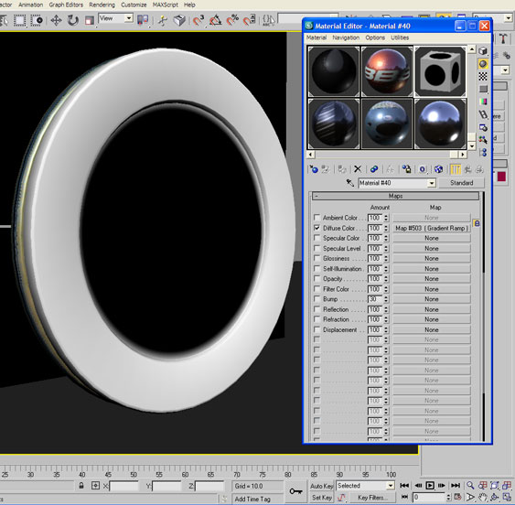Click Assign Material to Selection icon
This screenshot has height=505, width=515.
342,169
